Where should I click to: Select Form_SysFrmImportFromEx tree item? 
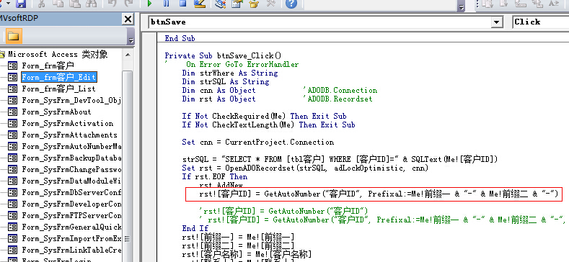pyautogui.click(x=71, y=238)
